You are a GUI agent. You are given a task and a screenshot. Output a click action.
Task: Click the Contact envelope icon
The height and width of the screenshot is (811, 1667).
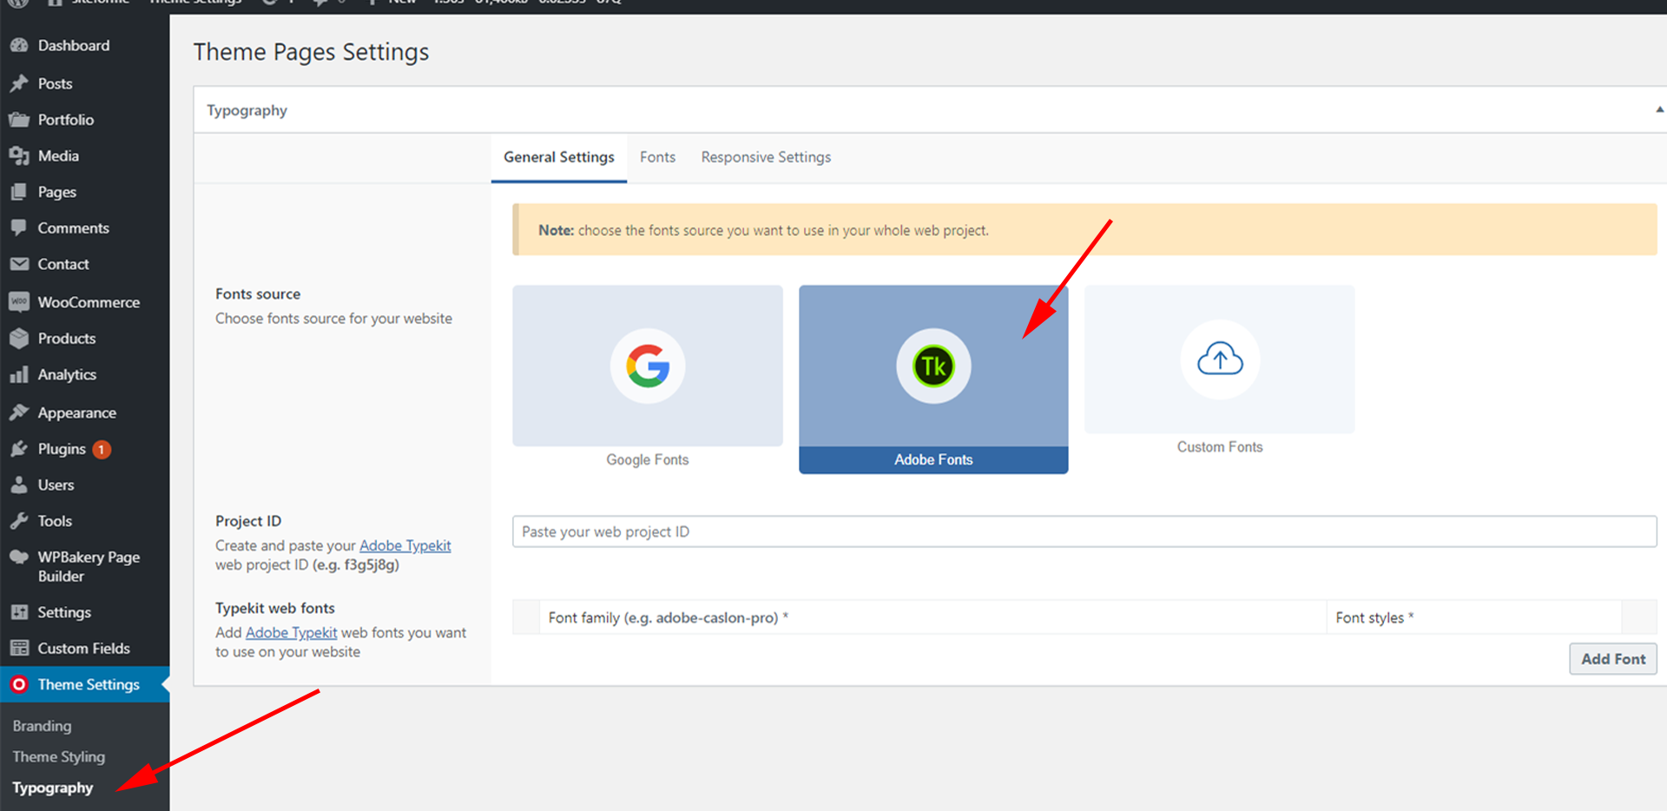click(19, 264)
